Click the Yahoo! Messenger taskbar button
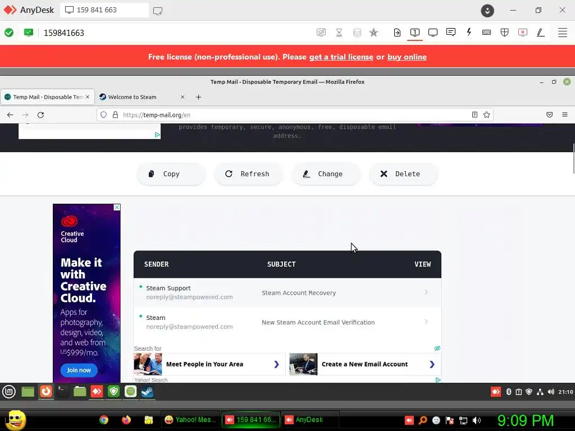Screen dimensions: 575x431 click(190, 420)
